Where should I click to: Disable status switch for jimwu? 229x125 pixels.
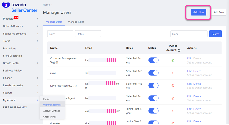point(153,73)
